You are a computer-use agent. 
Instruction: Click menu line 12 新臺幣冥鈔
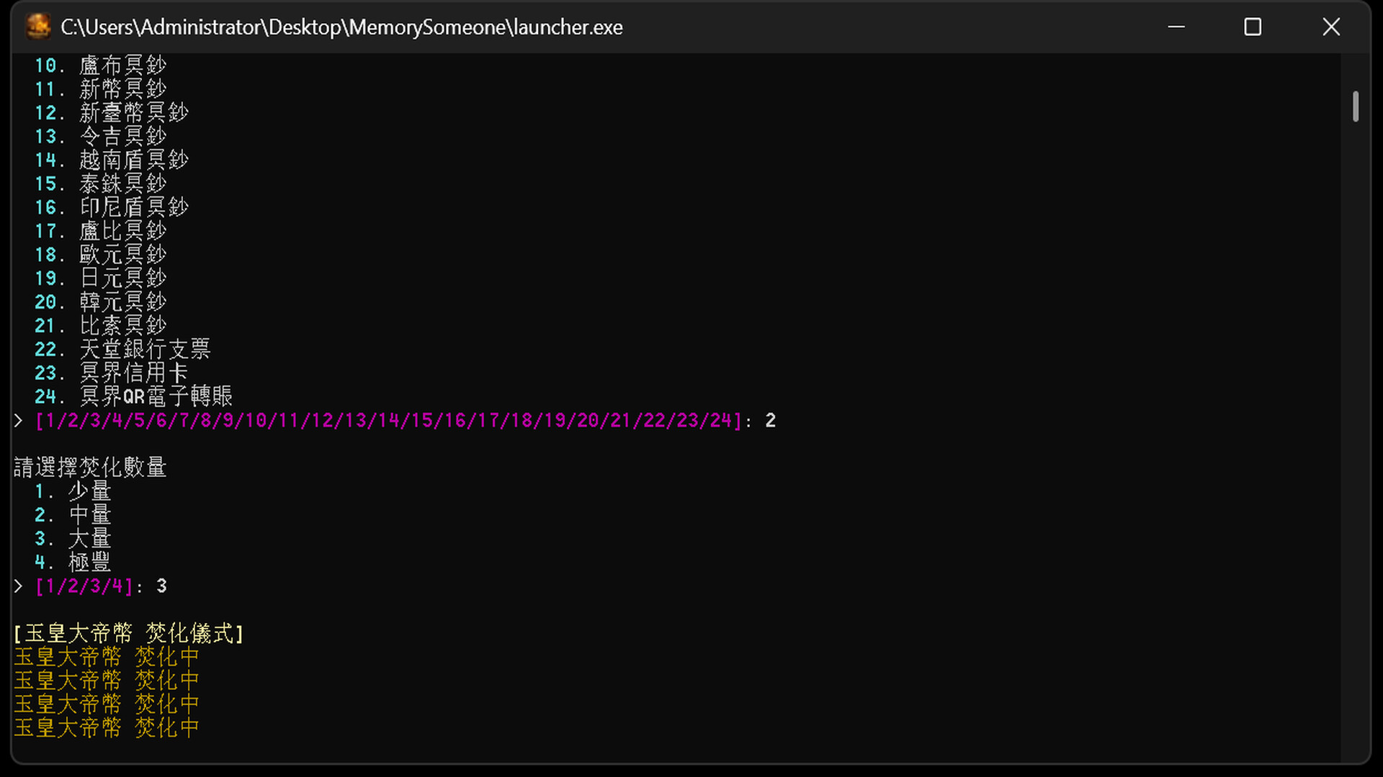point(112,113)
